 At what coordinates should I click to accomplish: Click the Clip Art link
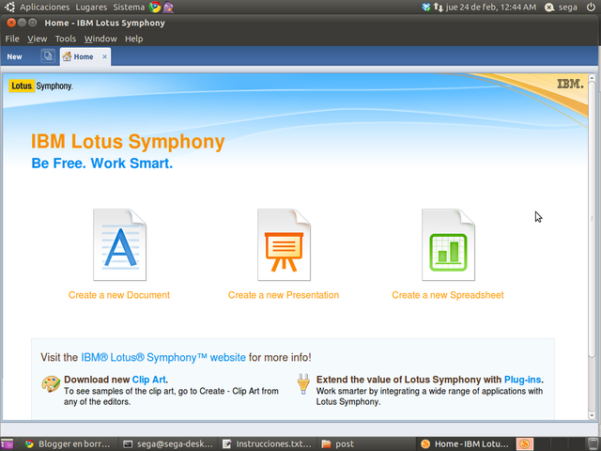[x=149, y=380]
